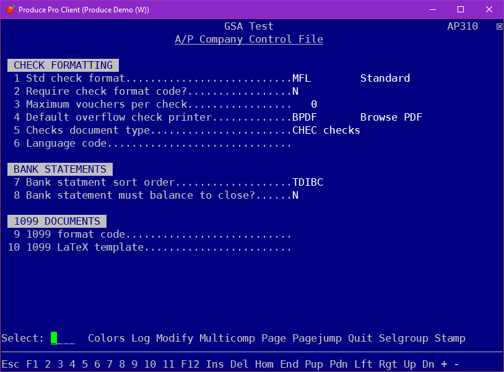Click the CHECK FORMATTING section header
This screenshot has height=372, width=504.
tap(63, 65)
